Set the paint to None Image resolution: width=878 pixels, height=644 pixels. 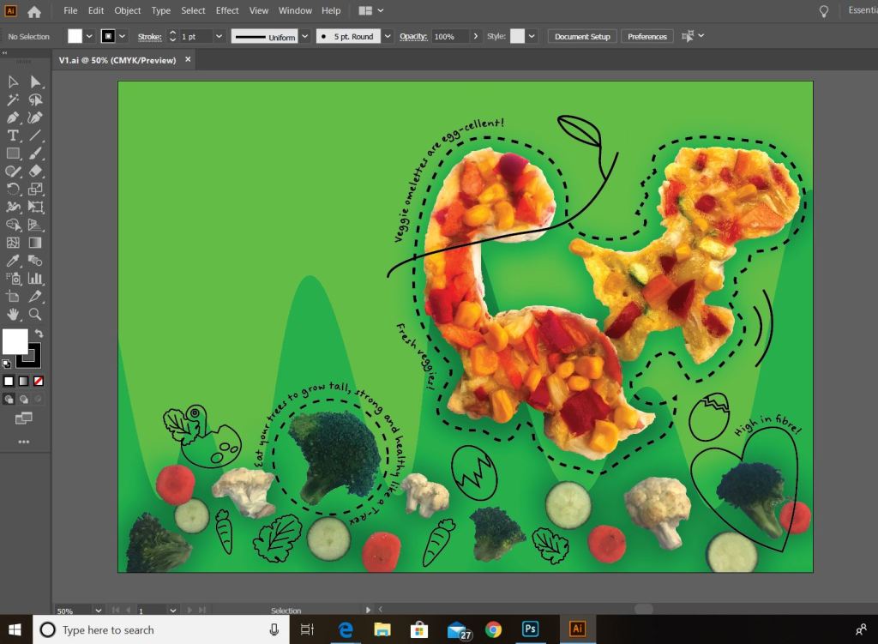(39, 381)
